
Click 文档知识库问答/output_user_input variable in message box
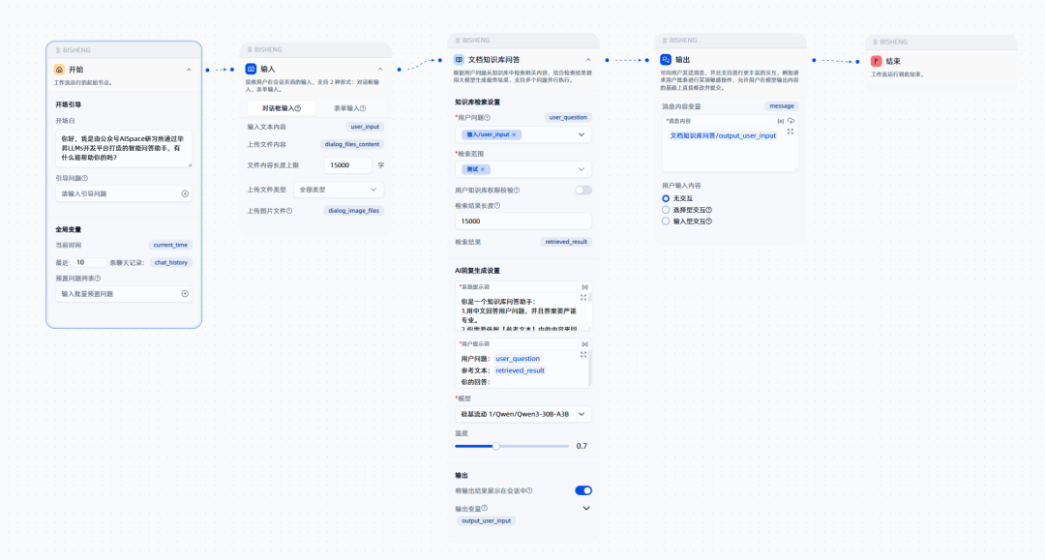pos(723,135)
